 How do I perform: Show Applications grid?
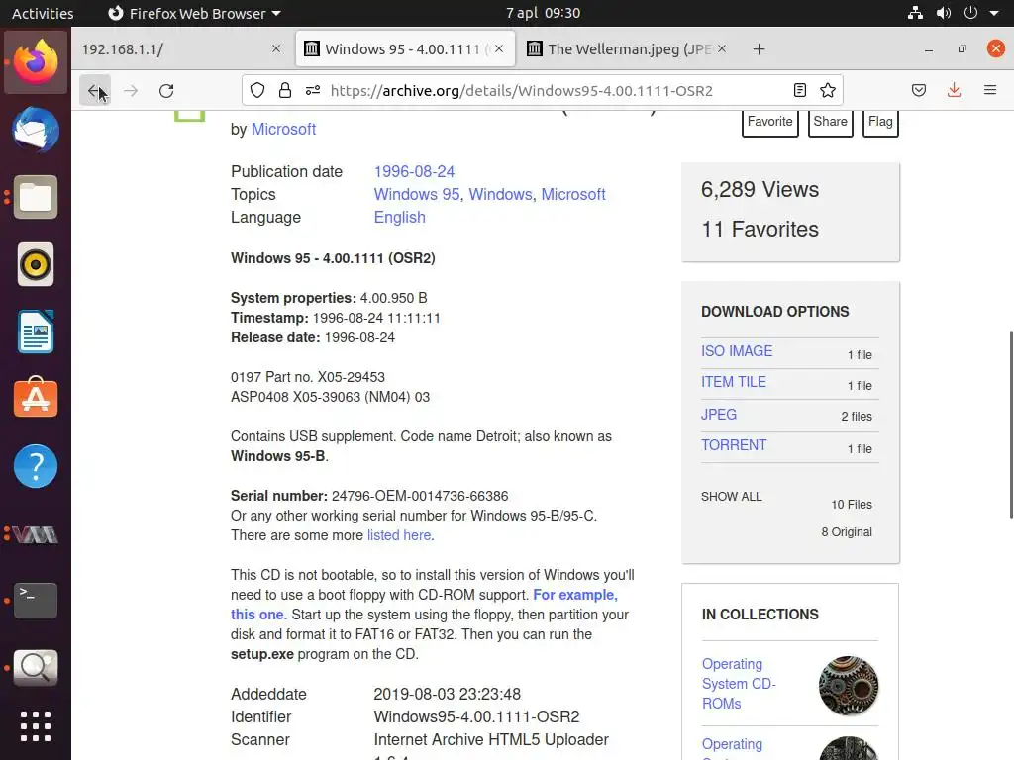click(36, 726)
